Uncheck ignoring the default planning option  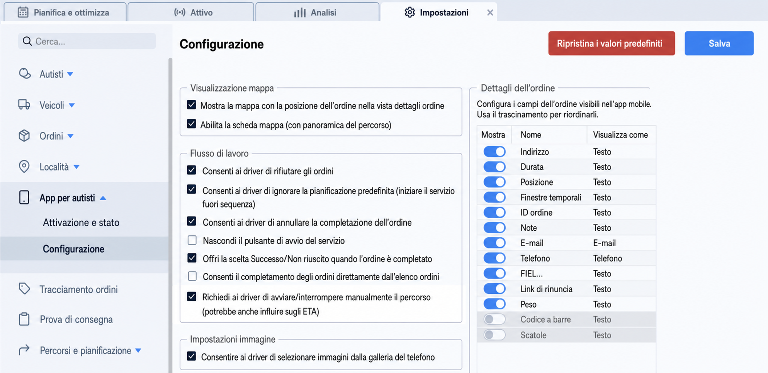point(191,189)
